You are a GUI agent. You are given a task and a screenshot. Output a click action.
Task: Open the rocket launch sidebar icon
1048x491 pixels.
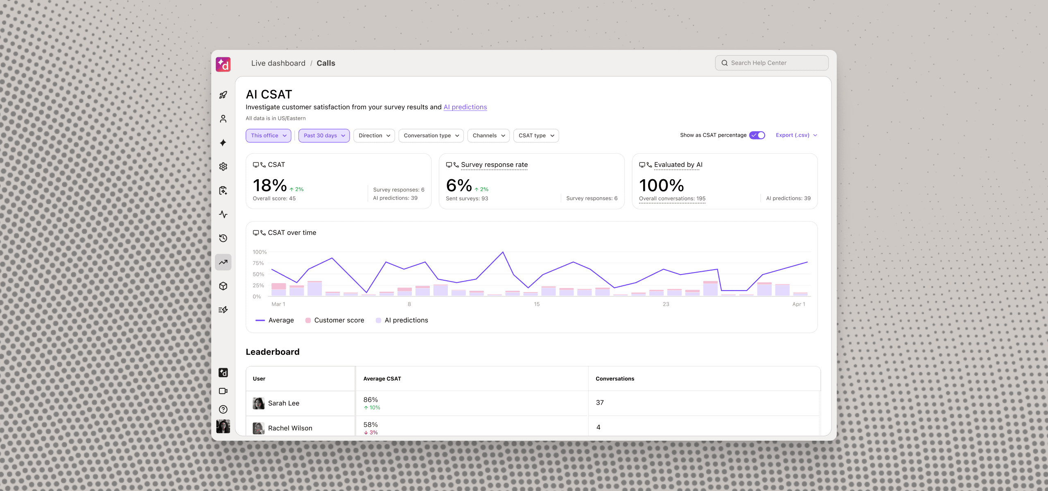tap(223, 95)
